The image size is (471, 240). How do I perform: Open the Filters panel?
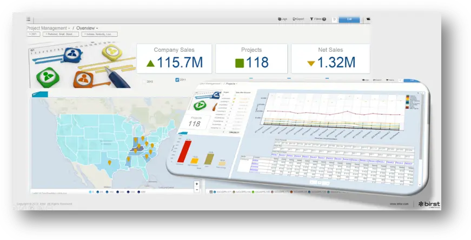[318, 19]
